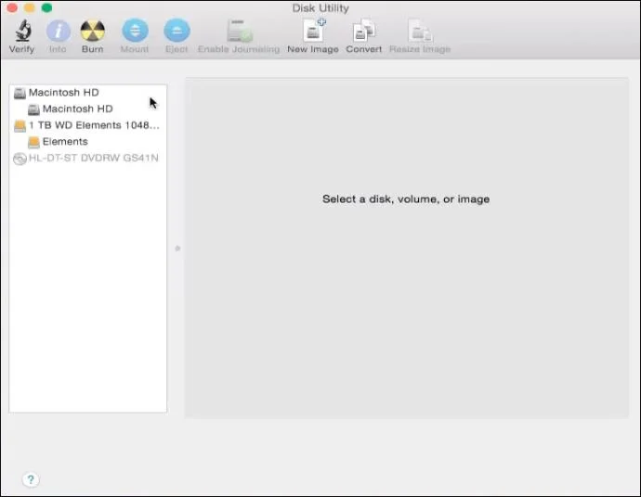Create a disk image via New Image icon

tap(314, 31)
